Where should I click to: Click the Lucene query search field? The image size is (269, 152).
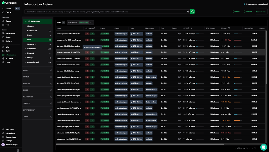106,12
